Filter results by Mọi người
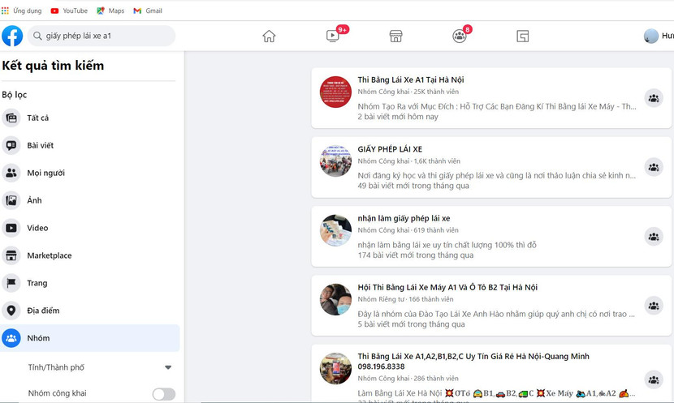The height and width of the screenshot is (403, 674). coord(45,173)
